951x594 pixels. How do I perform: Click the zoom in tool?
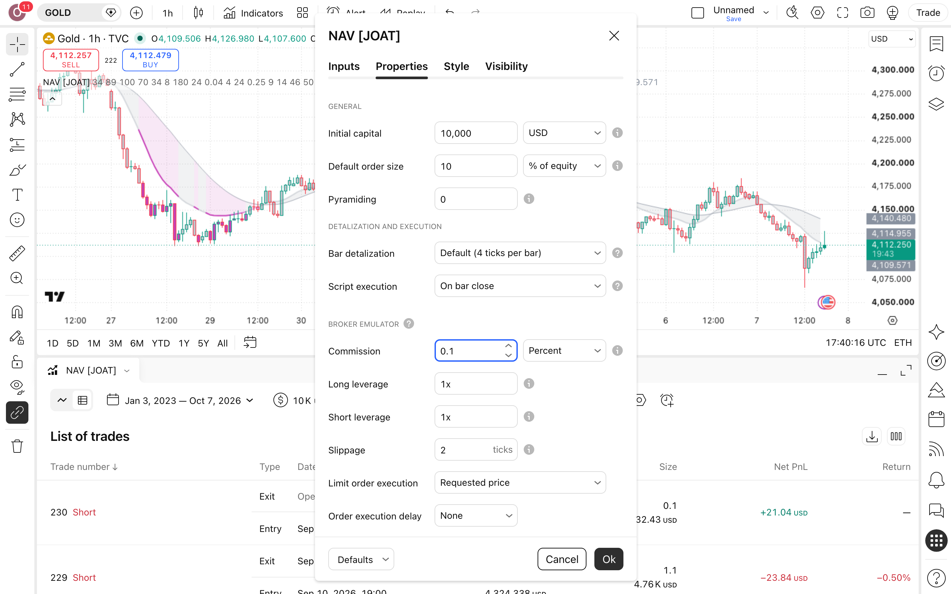17,278
